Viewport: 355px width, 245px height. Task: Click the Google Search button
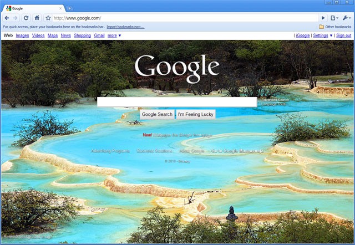pos(157,114)
